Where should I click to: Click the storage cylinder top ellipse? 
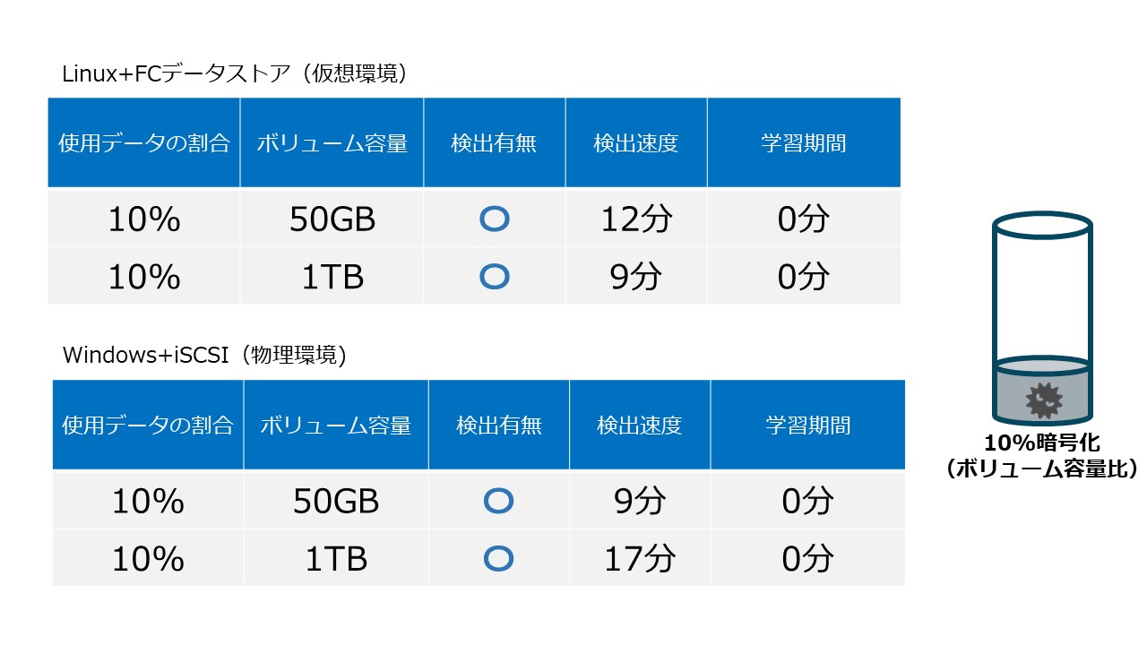pyautogui.click(x=1043, y=228)
